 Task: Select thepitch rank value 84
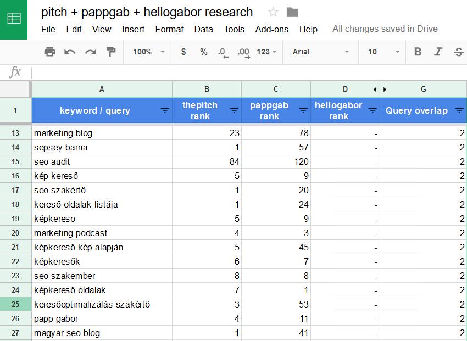coord(207,161)
